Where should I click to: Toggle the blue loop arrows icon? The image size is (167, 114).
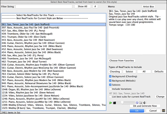coord(137,103)
